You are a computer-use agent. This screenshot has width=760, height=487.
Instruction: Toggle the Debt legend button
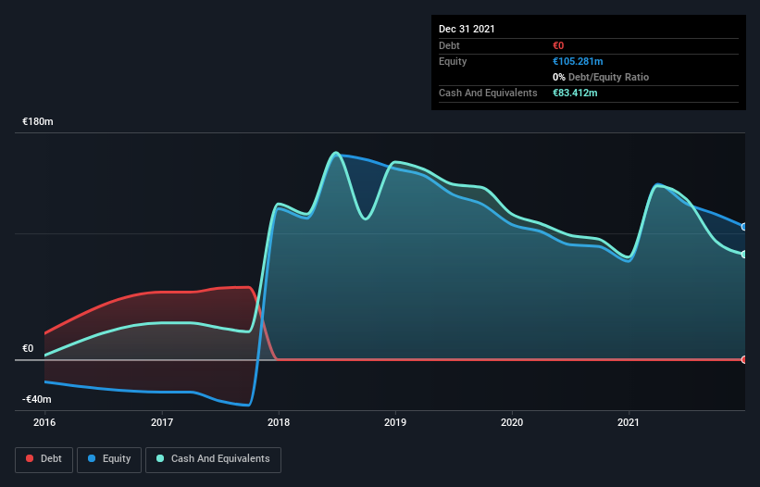point(44,459)
